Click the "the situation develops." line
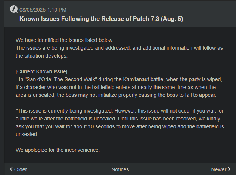The image size is (236, 175). 41,56
